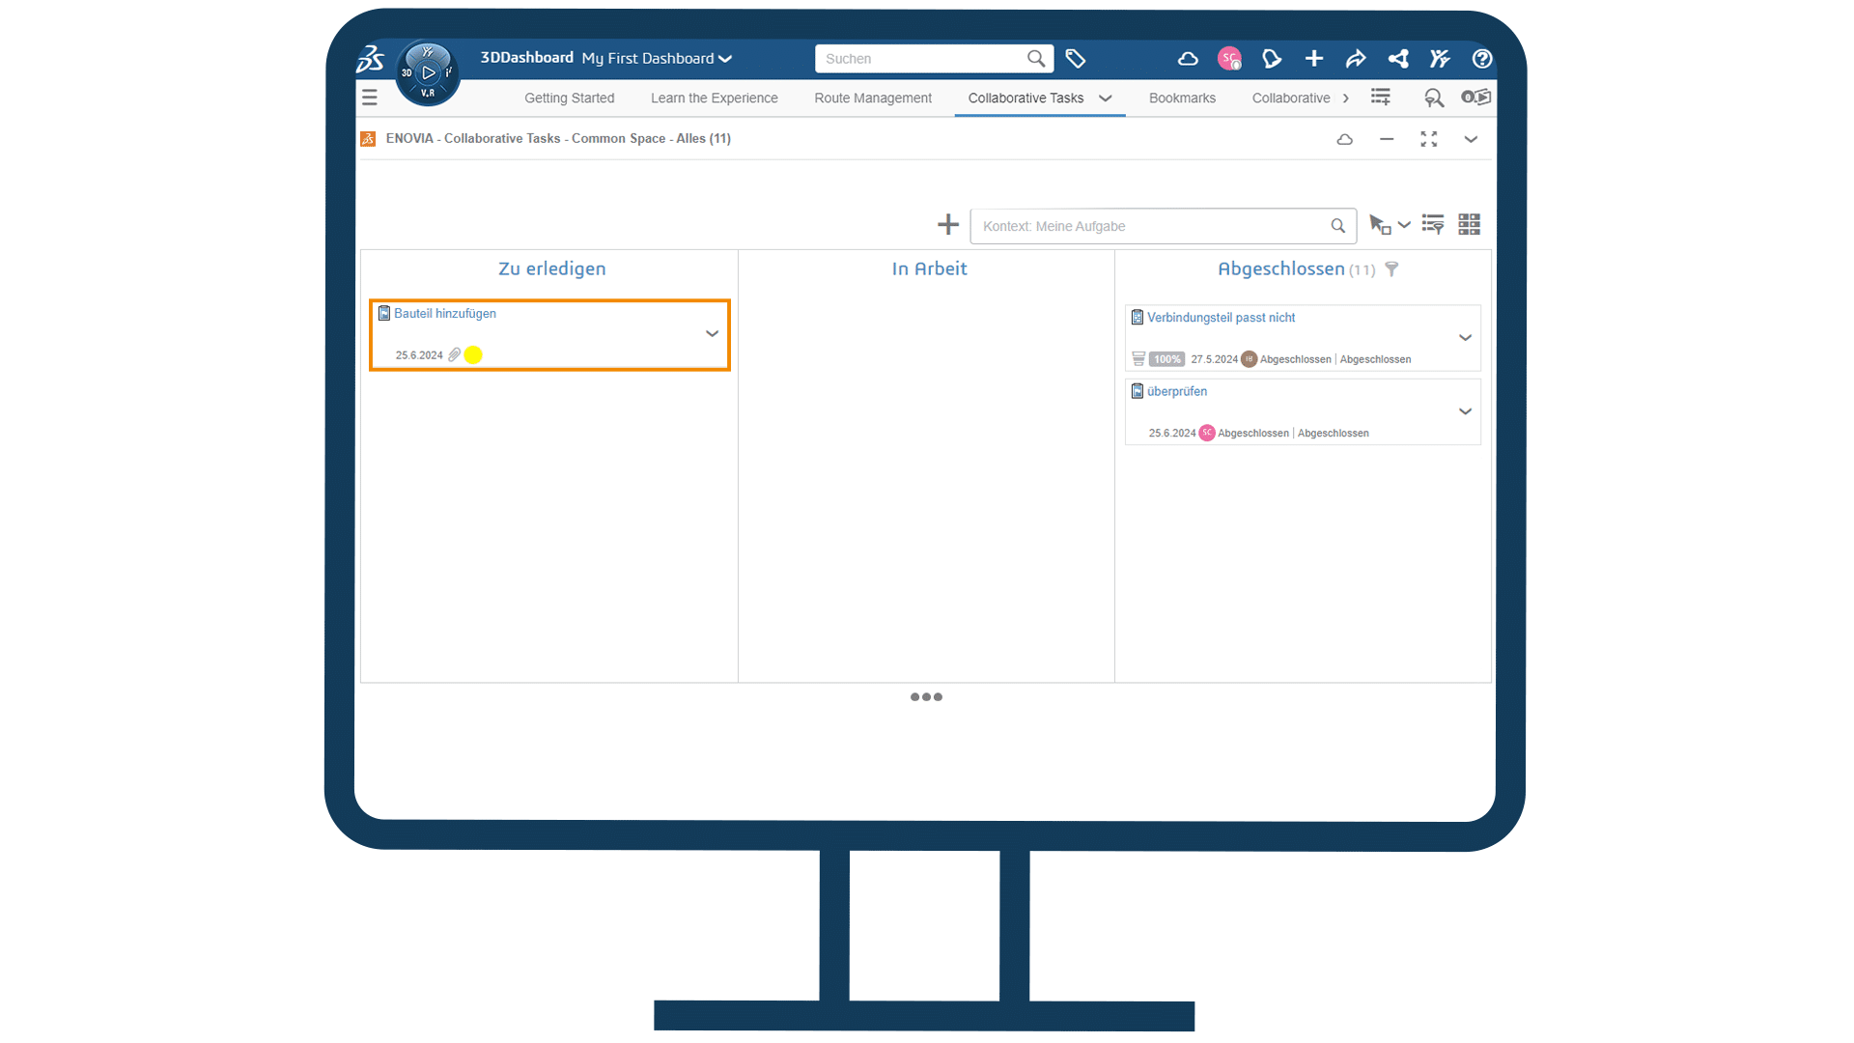The image size is (1854, 1043).
Task: Open the Bauteil hinzufügen task link
Action: click(444, 314)
